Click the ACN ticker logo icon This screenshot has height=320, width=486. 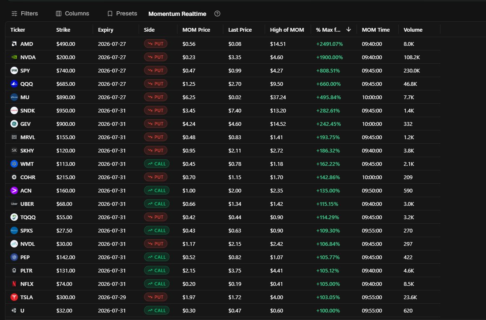coord(14,190)
